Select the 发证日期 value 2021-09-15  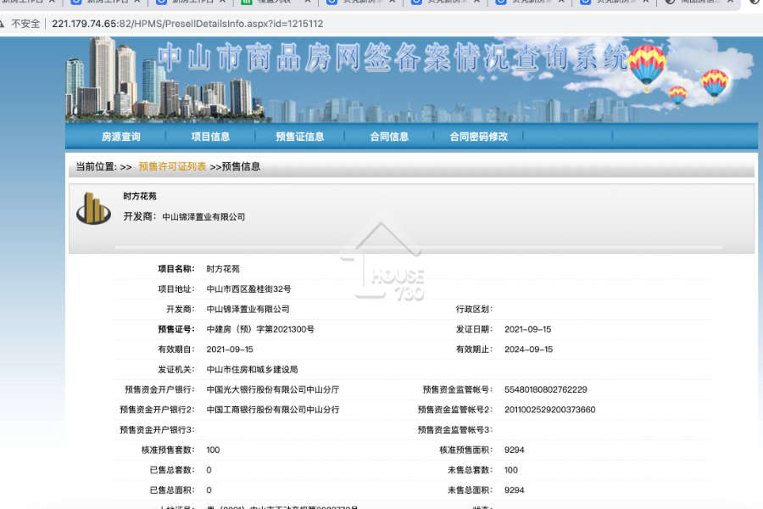pyautogui.click(x=527, y=329)
